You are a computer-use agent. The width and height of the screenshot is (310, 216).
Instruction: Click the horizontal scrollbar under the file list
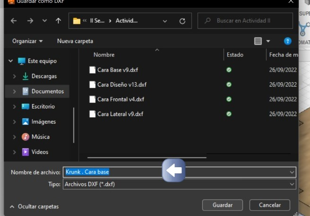[147, 158]
